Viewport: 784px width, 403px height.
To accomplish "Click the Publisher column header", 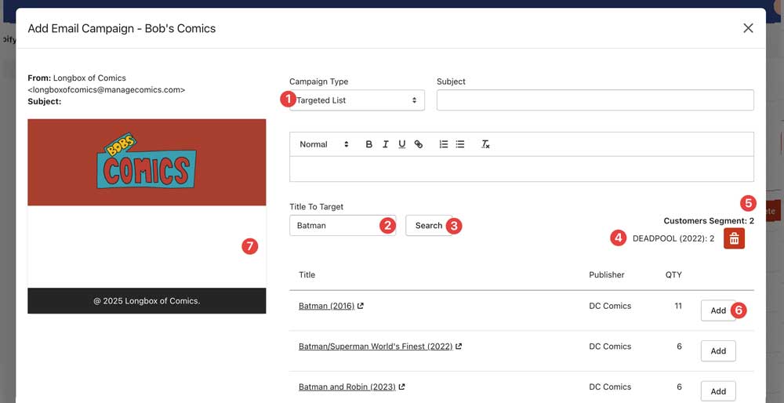I will pyautogui.click(x=607, y=274).
